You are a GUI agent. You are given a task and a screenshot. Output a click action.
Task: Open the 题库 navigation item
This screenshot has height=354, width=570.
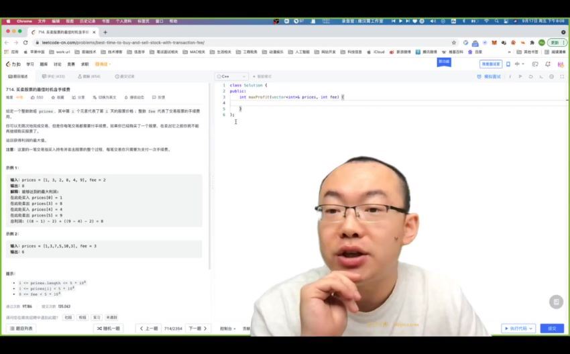(44, 64)
